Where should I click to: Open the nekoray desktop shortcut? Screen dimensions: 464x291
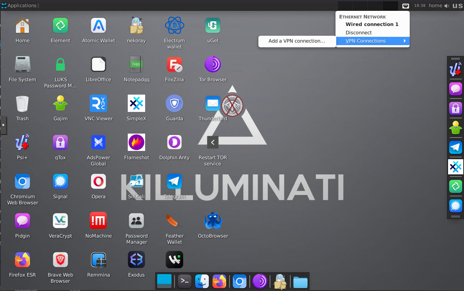tap(136, 26)
